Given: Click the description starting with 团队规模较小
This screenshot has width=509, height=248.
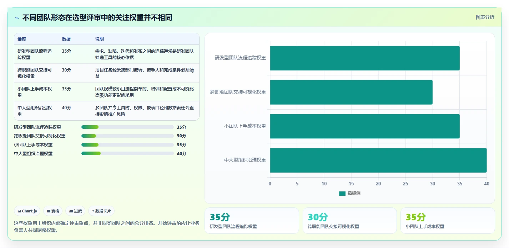Looking at the screenshot, I should click(145, 92).
